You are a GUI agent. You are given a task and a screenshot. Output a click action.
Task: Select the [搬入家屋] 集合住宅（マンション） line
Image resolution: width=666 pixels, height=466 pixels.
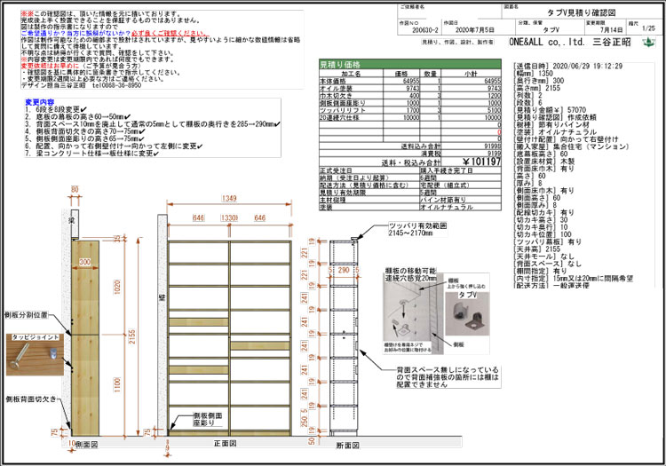click(x=572, y=146)
